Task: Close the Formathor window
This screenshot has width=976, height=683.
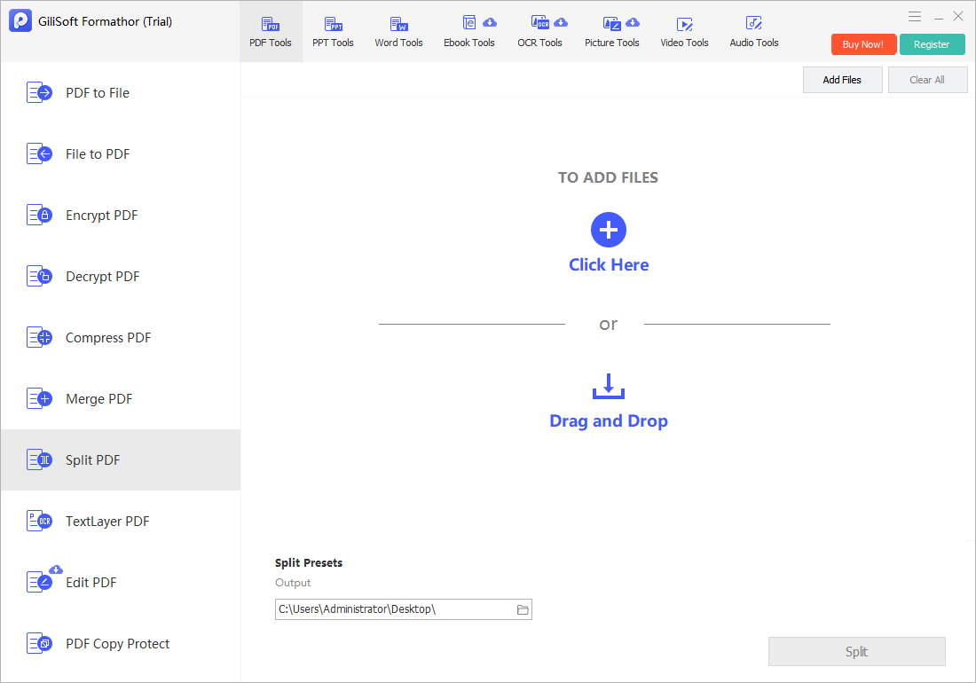Action: click(x=958, y=16)
